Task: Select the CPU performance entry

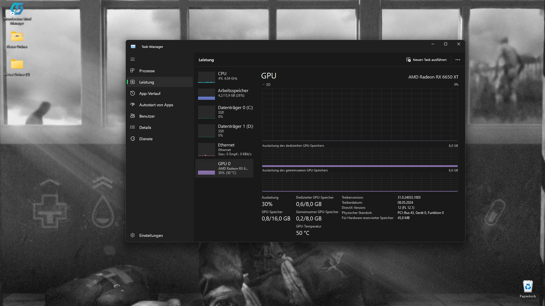Action: point(224,77)
